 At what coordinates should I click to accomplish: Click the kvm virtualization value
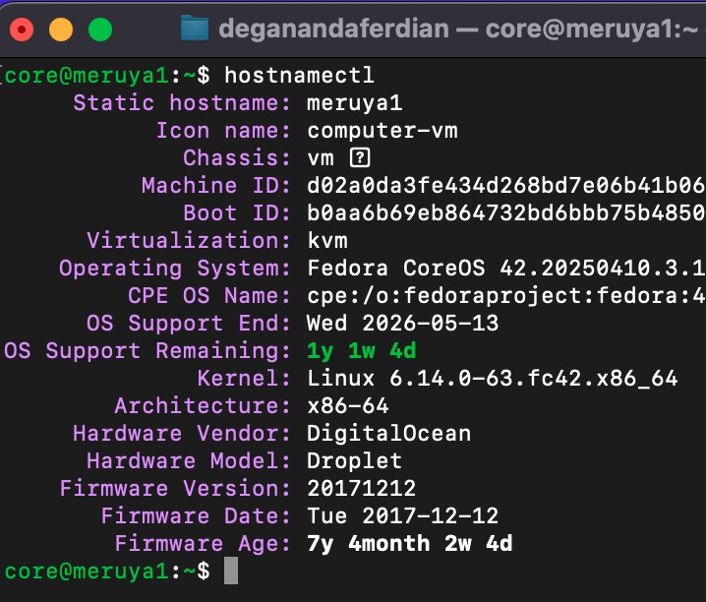(x=327, y=240)
